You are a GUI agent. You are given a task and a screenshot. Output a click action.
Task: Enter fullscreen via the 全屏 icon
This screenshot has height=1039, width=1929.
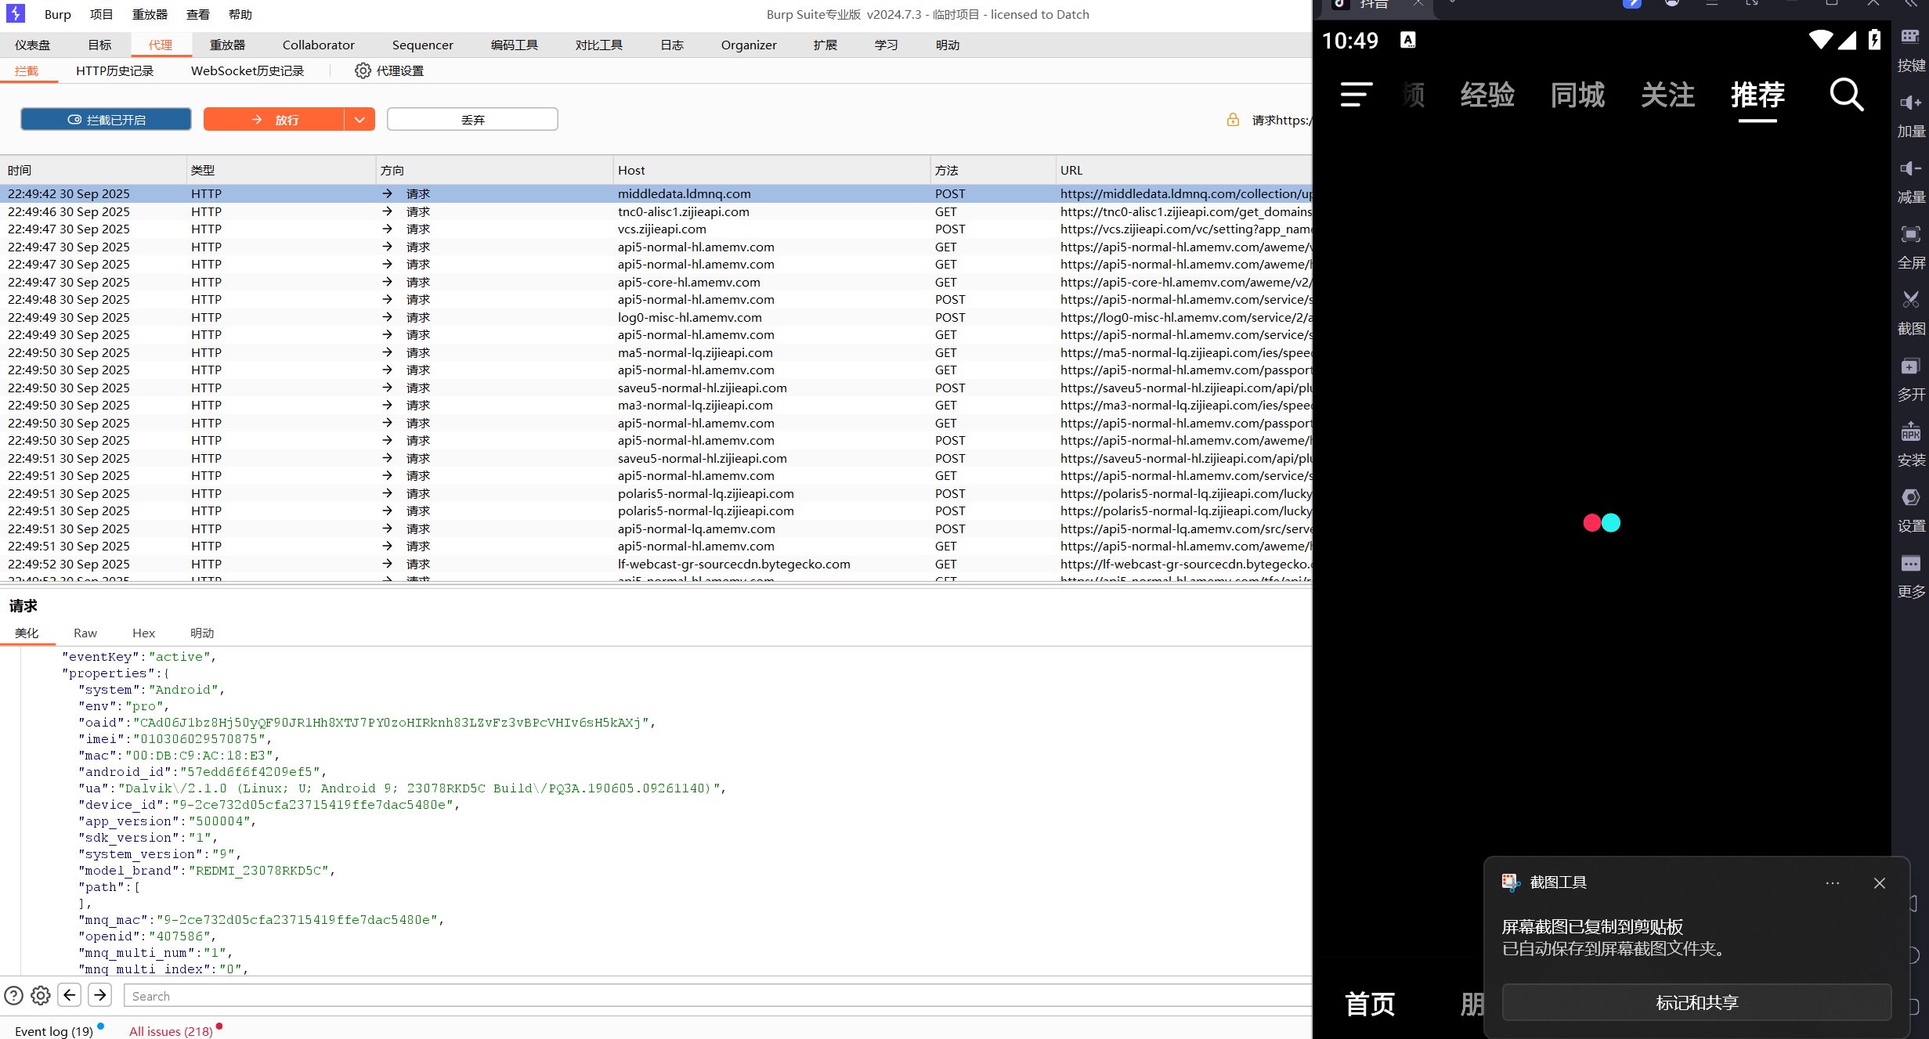1910,234
